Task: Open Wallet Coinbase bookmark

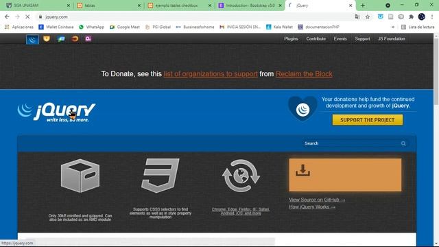Action: point(56,27)
